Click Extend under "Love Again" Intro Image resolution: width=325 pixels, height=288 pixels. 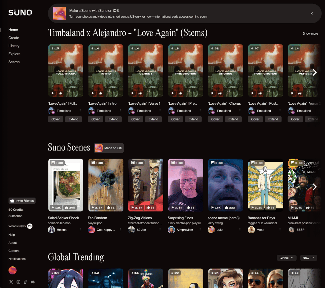pos(113,119)
